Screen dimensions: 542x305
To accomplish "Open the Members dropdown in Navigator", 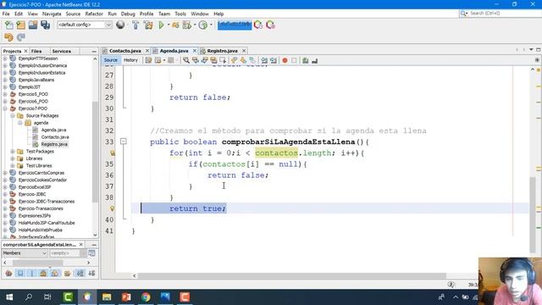I will [x=25, y=253].
